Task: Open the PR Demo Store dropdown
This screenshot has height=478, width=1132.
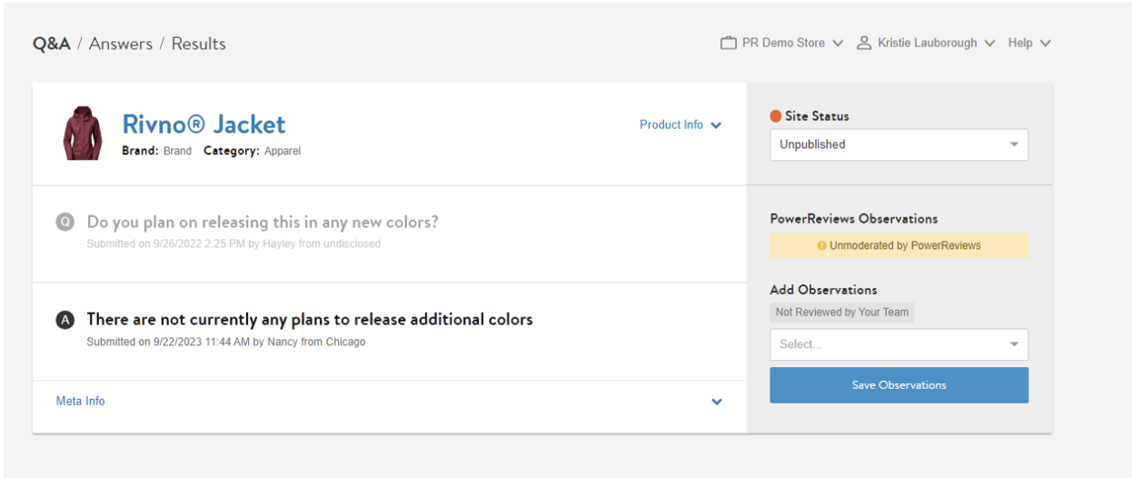Action: point(782,43)
